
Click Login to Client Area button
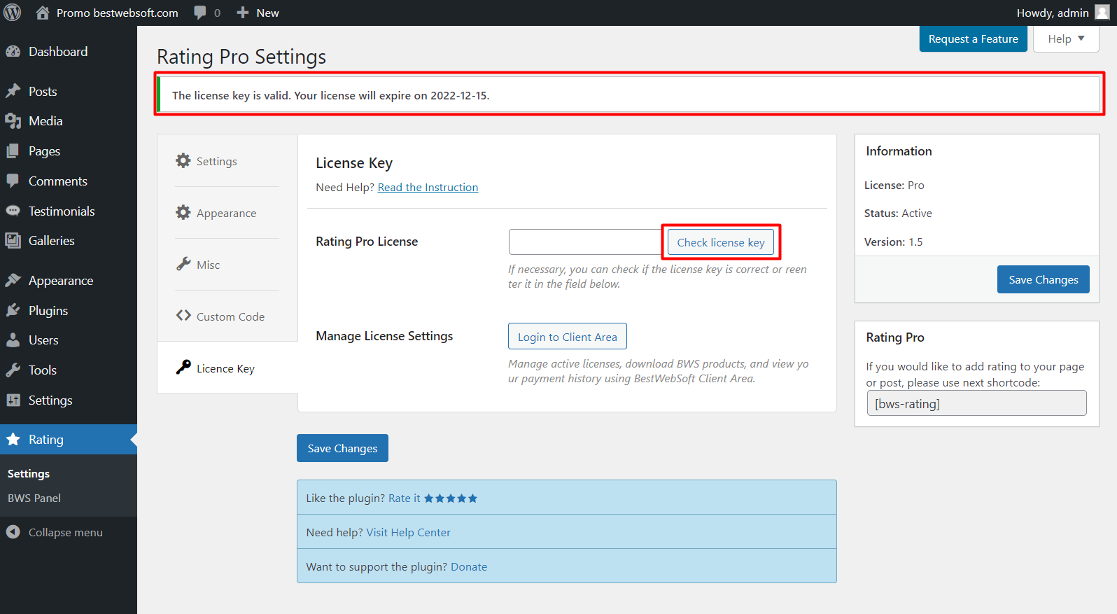coord(568,337)
